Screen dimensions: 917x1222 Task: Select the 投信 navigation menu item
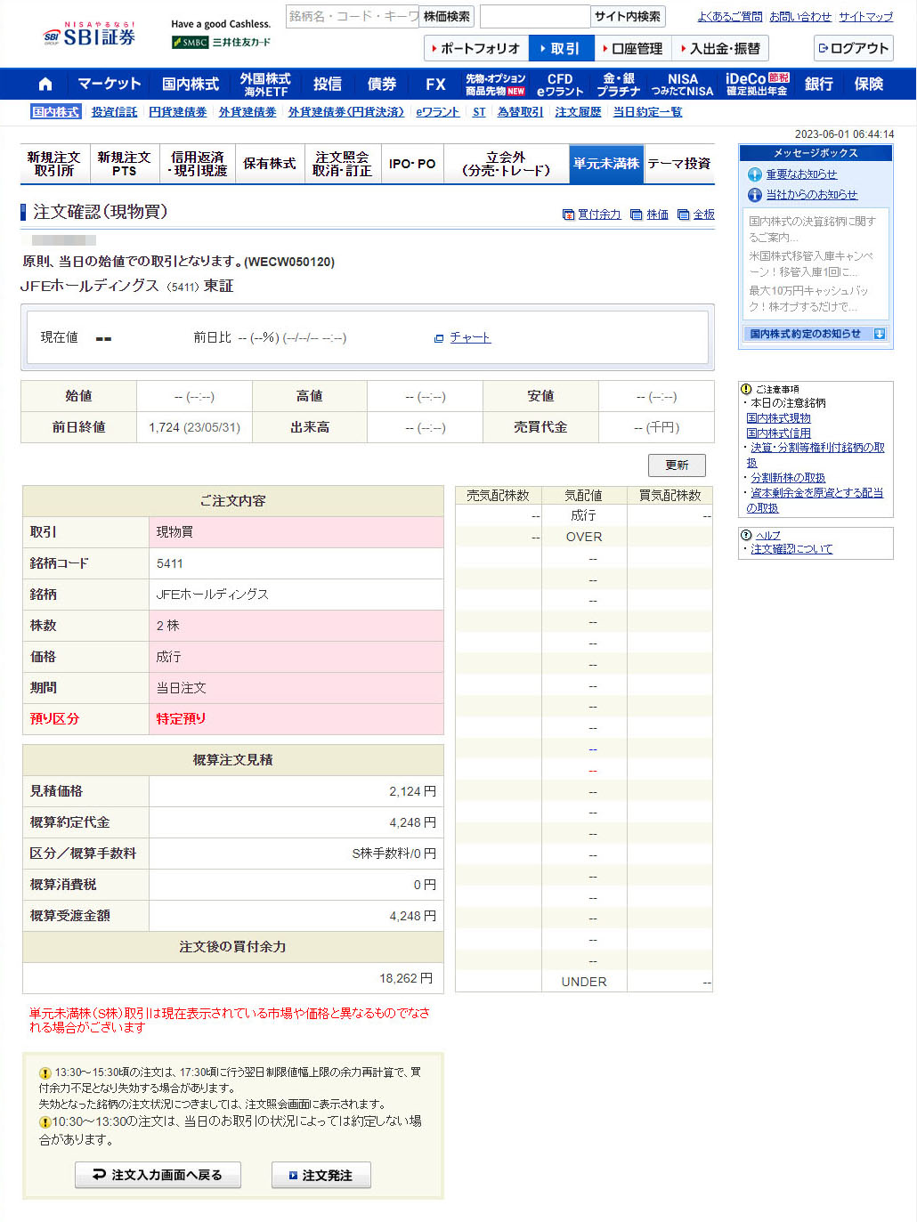click(327, 84)
